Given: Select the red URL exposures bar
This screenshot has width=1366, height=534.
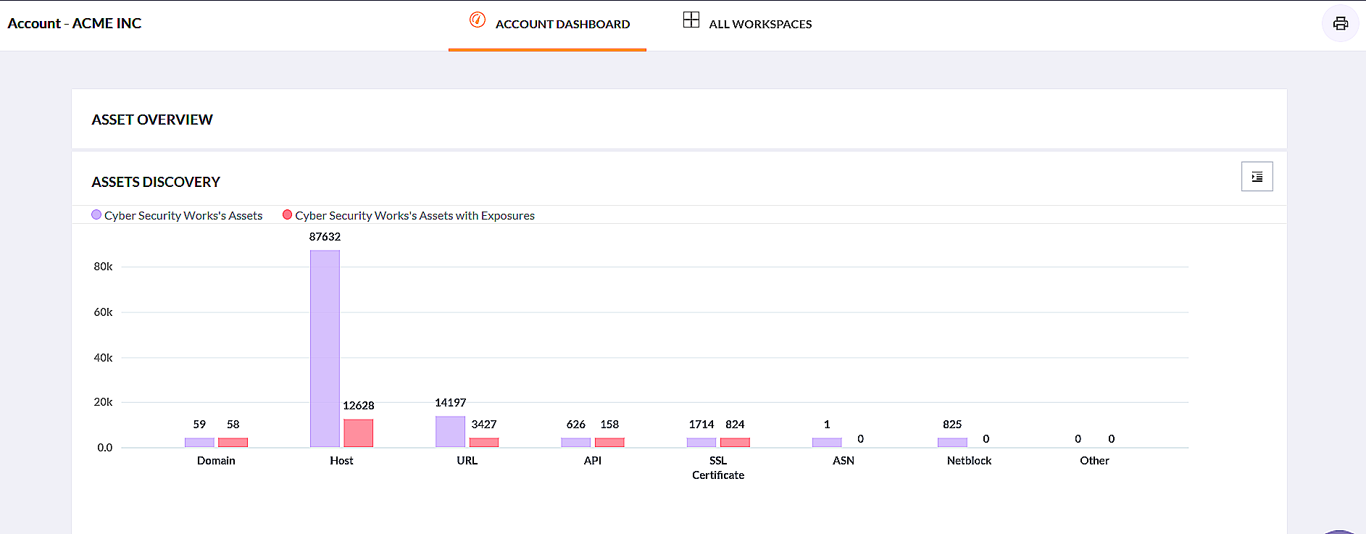Looking at the screenshot, I should [484, 443].
